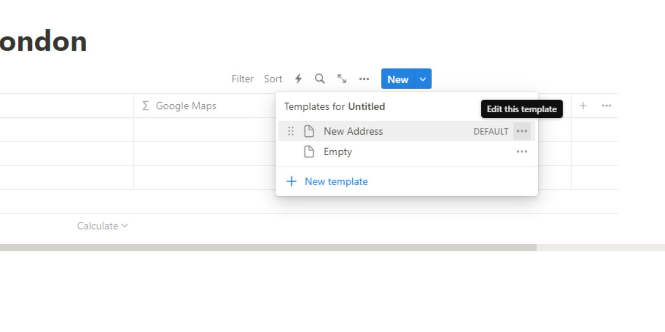
Task: Open the Empty template options dots
Action: coord(522,152)
